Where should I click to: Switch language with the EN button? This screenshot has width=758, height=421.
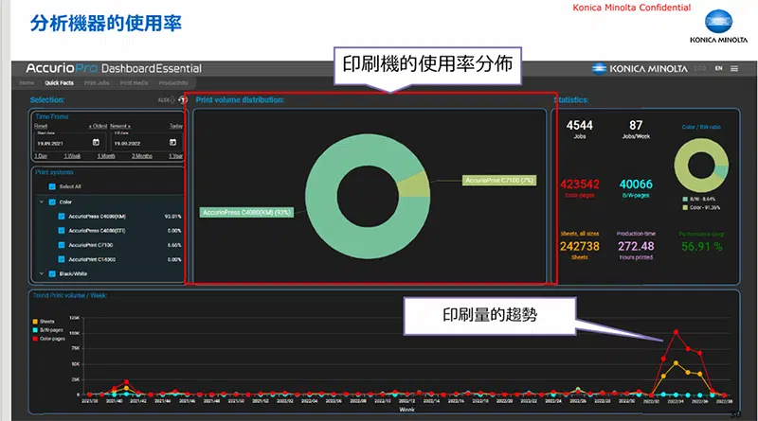coord(719,68)
